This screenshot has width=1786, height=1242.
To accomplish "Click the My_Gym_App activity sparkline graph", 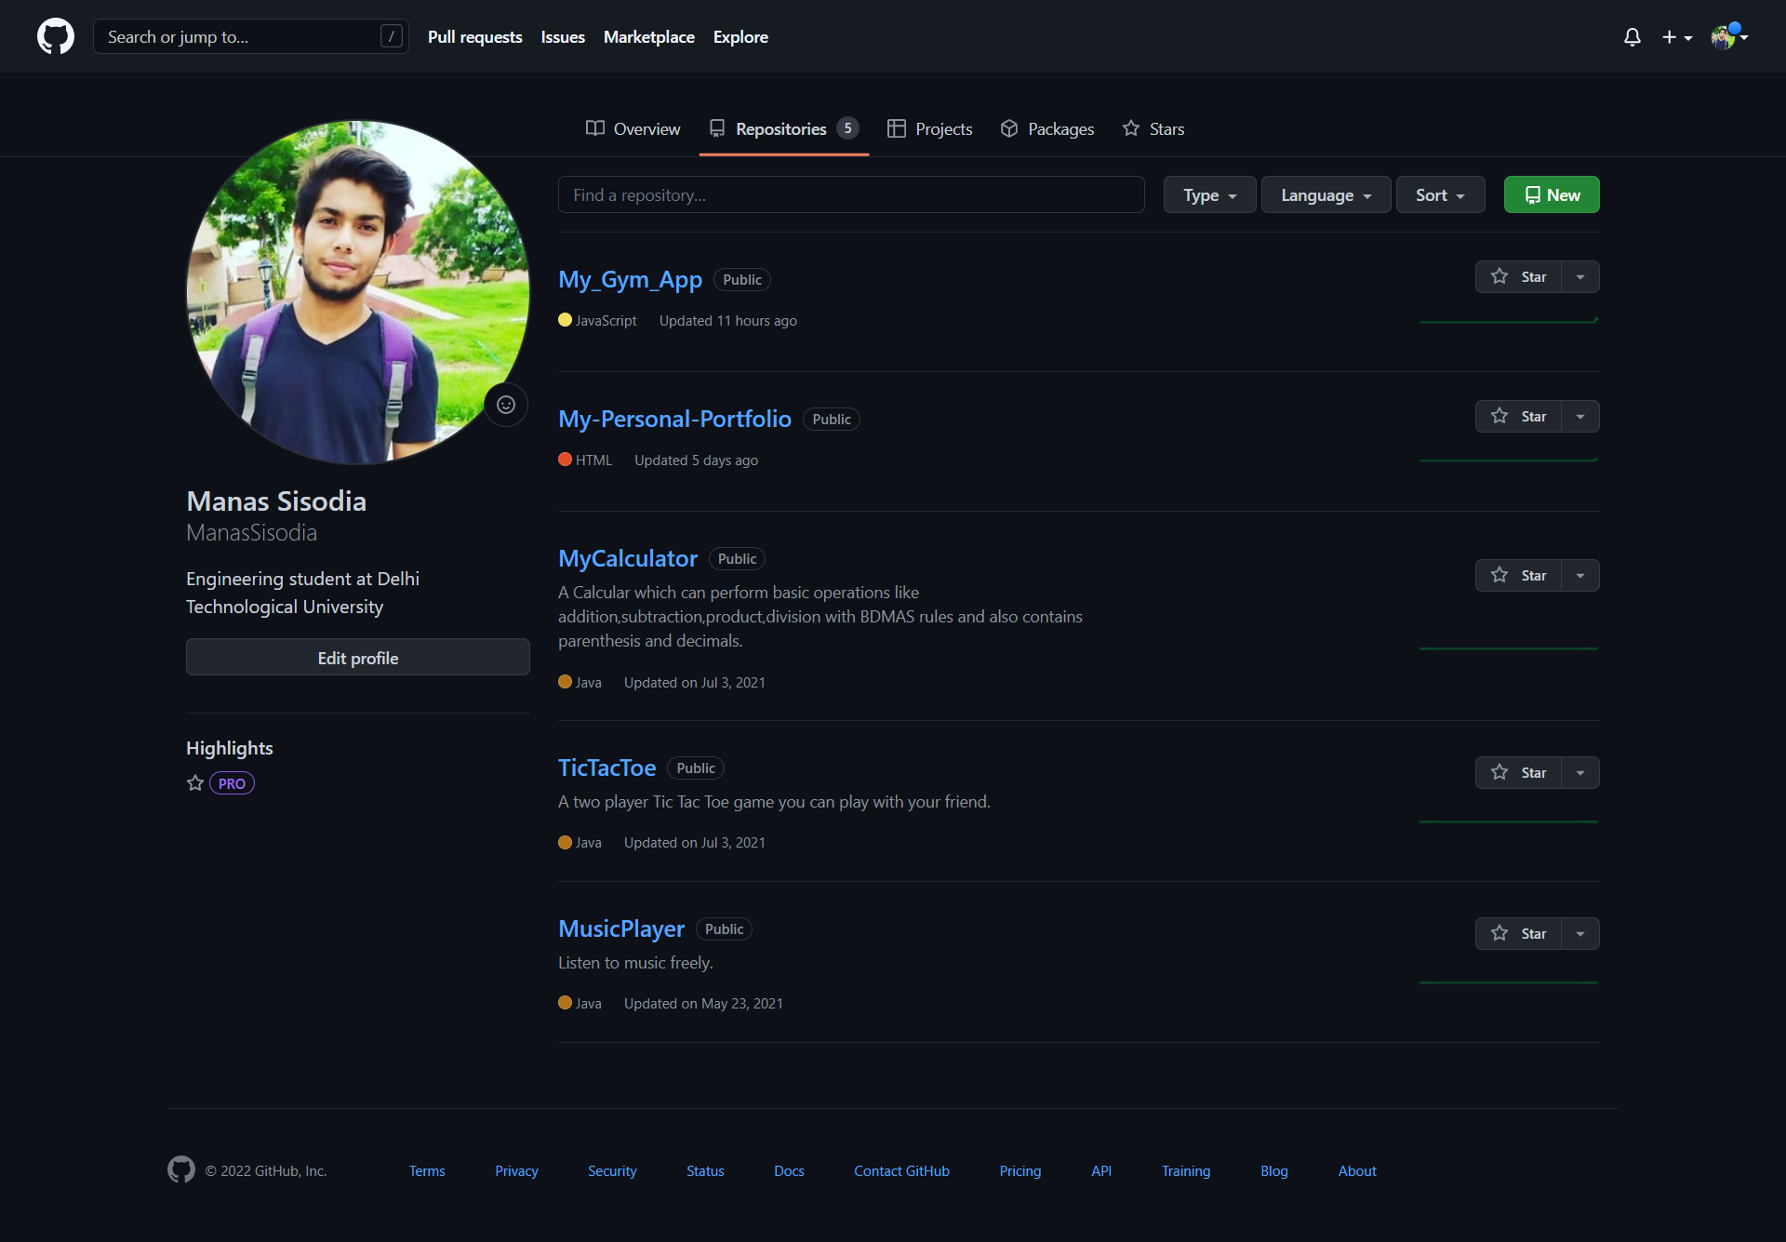I will [1509, 321].
